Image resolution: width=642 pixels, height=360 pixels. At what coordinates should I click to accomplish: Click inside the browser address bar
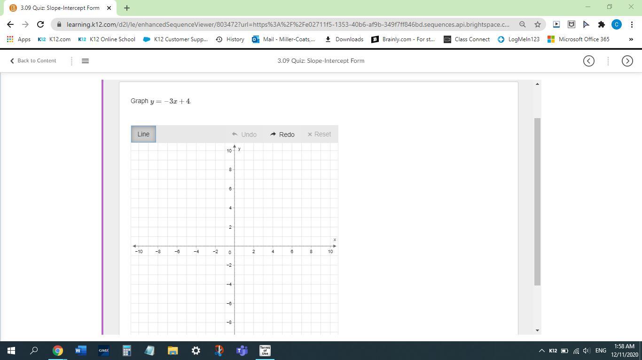click(x=282, y=24)
